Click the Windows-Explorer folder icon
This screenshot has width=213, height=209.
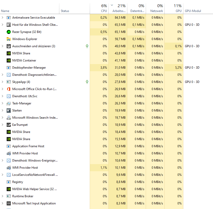(8, 39)
